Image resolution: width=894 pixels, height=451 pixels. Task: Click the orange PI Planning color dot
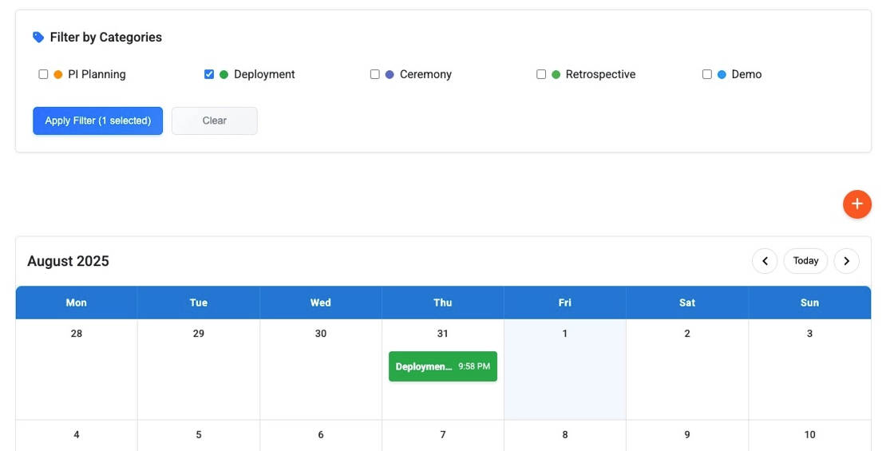click(x=58, y=74)
